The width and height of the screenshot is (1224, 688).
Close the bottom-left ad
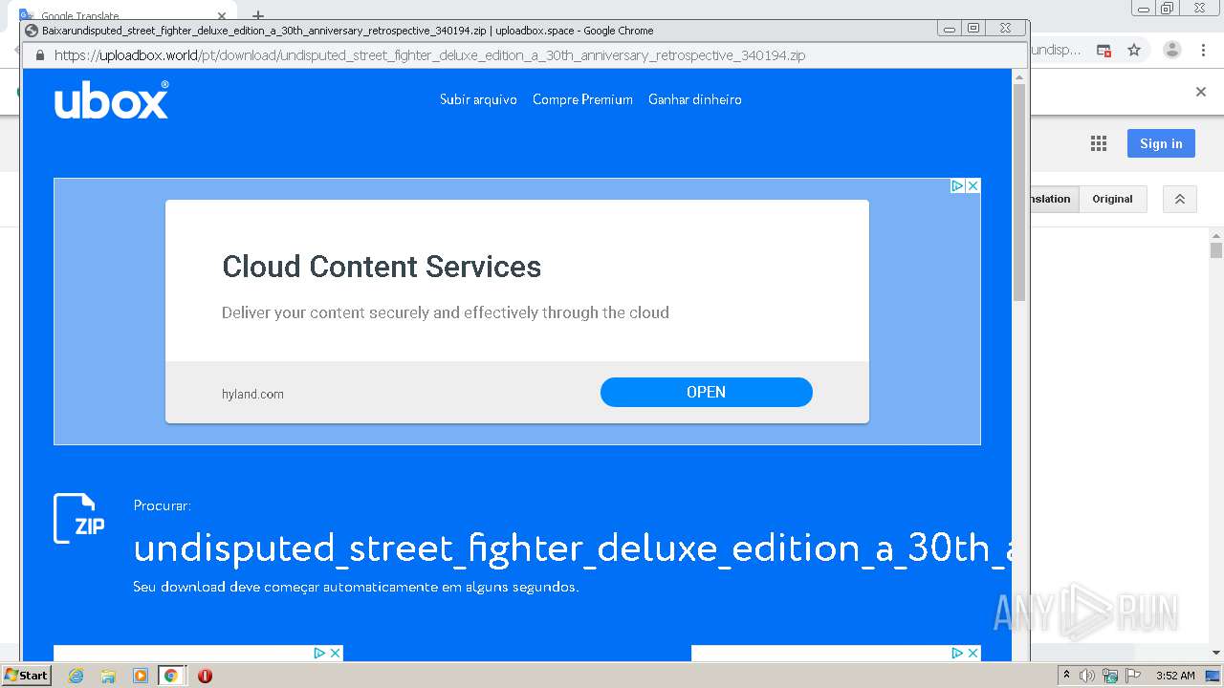pyautogui.click(x=336, y=653)
